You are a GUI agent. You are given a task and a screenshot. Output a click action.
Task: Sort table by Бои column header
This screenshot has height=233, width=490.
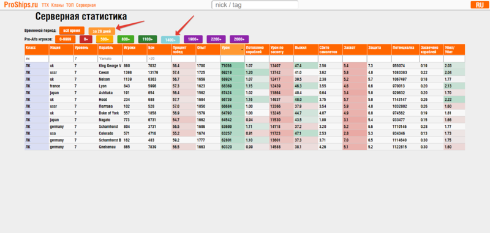pyautogui.click(x=159, y=50)
